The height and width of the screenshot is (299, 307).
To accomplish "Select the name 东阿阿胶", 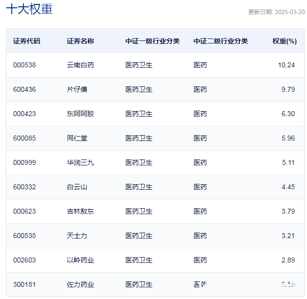I will [80, 114].
